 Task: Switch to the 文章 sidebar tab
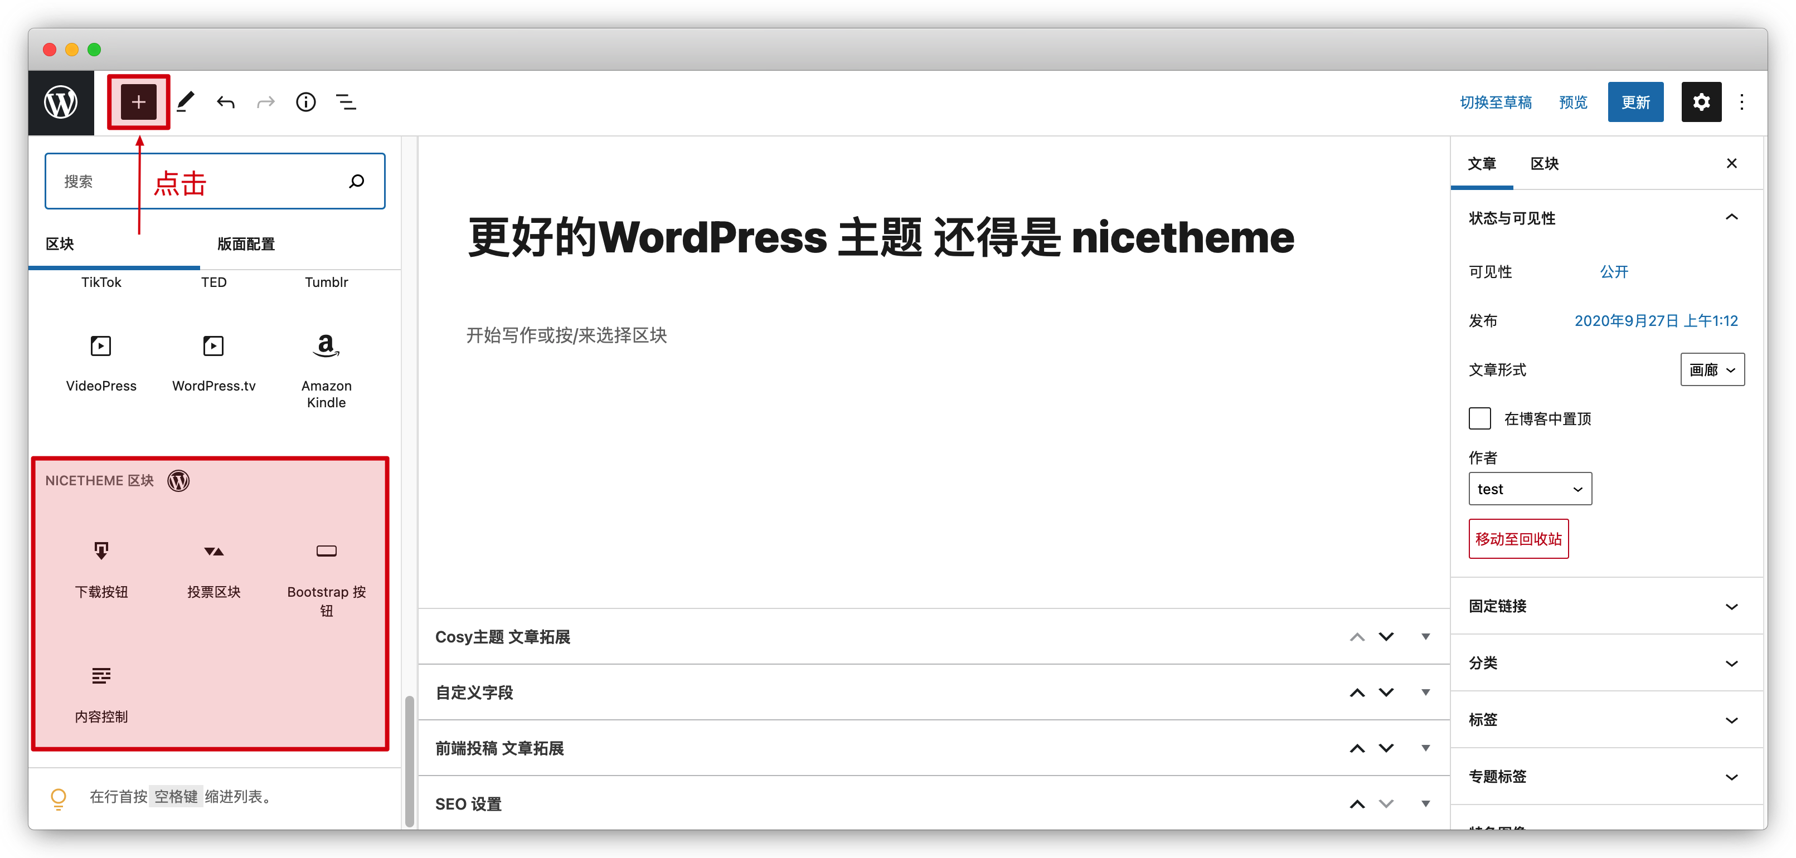pyautogui.click(x=1482, y=163)
